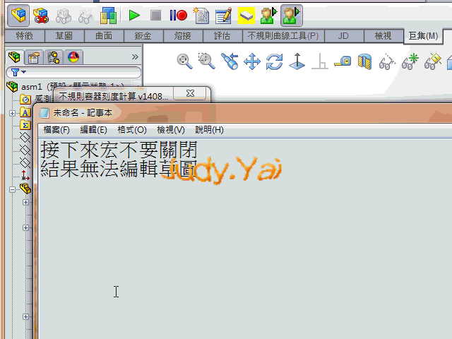The image size is (452, 339).
Task: Click the sensors folder icon in tree
Action: [x=25, y=100]
